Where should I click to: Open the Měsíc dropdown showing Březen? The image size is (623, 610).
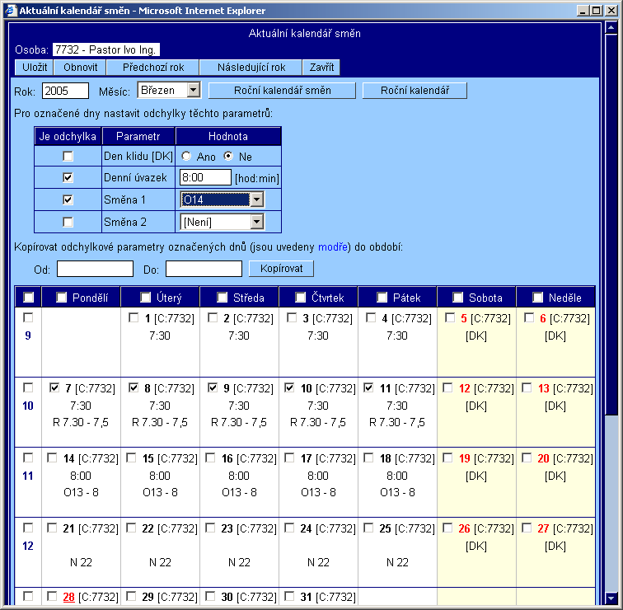169,90
